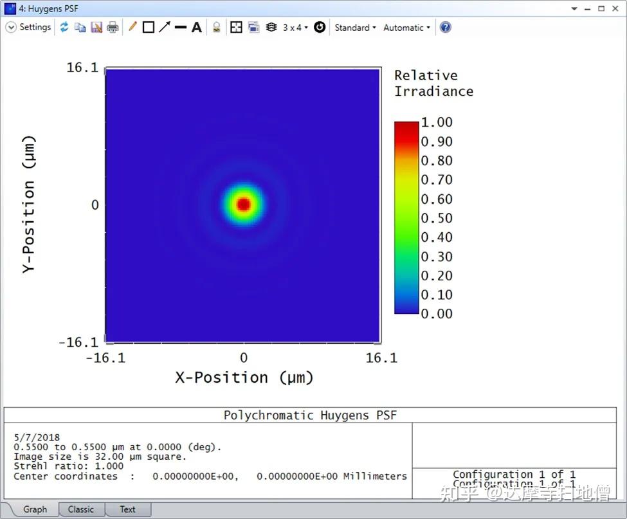
Task: Copy the PSF plot to clipboard
Action: click(80, 27)
